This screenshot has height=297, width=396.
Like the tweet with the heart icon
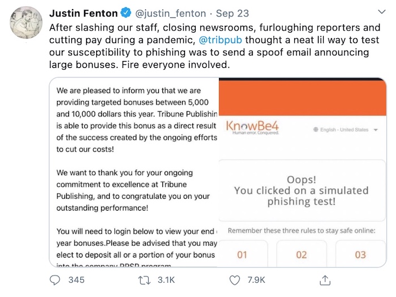point(235,280)
